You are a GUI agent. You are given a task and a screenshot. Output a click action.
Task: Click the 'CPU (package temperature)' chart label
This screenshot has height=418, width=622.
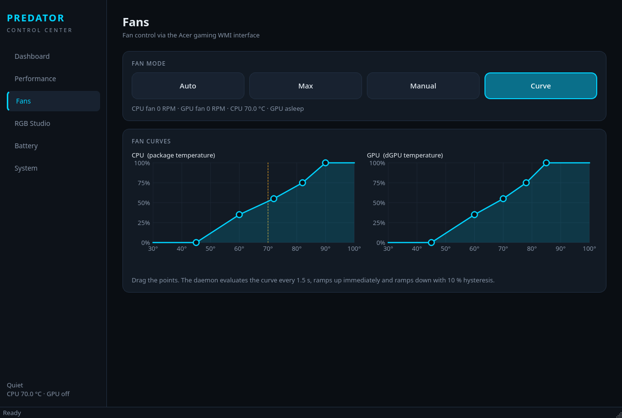click(x=173, y=155)
